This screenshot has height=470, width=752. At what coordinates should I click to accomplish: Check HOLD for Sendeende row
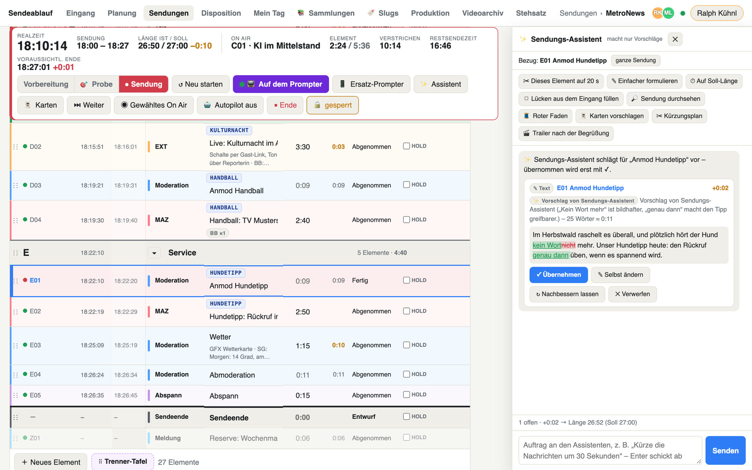click(x=407, y=416)
